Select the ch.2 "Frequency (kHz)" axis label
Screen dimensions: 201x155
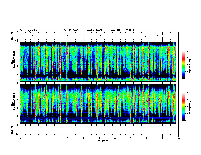pos(14,101)
